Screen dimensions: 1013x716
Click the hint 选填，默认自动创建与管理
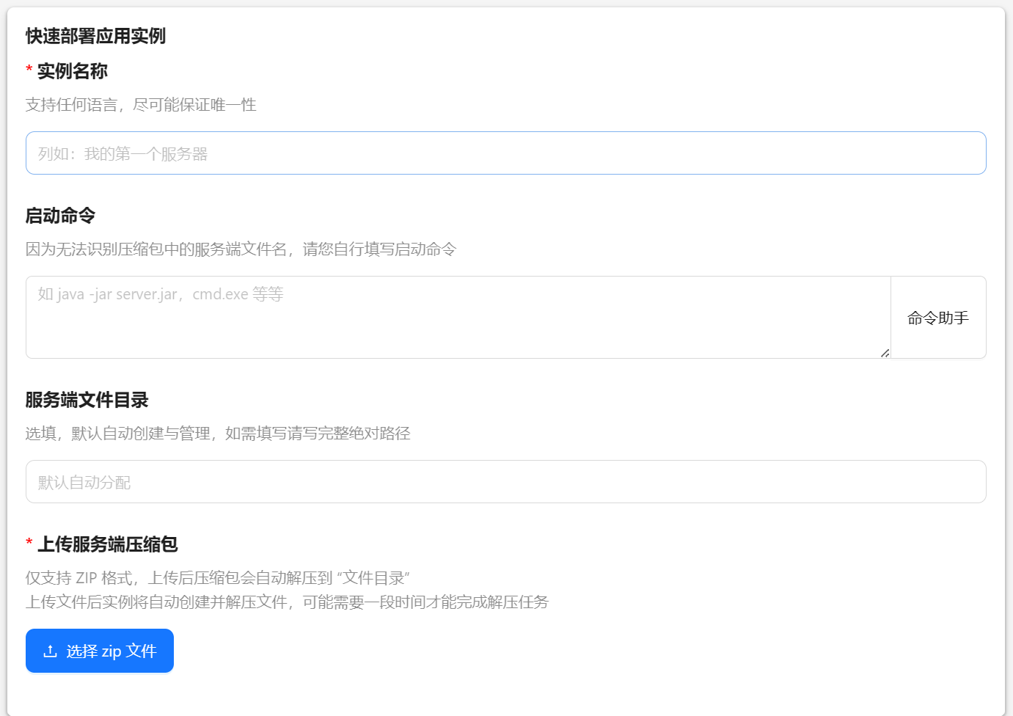(x=217, y=434)
